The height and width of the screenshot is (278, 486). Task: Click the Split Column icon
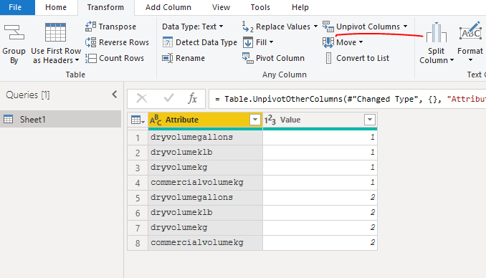coord(437,32)
